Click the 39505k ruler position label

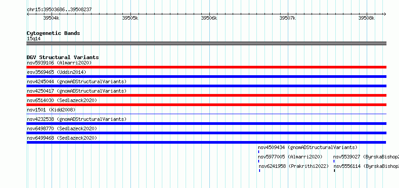[130, 18]
